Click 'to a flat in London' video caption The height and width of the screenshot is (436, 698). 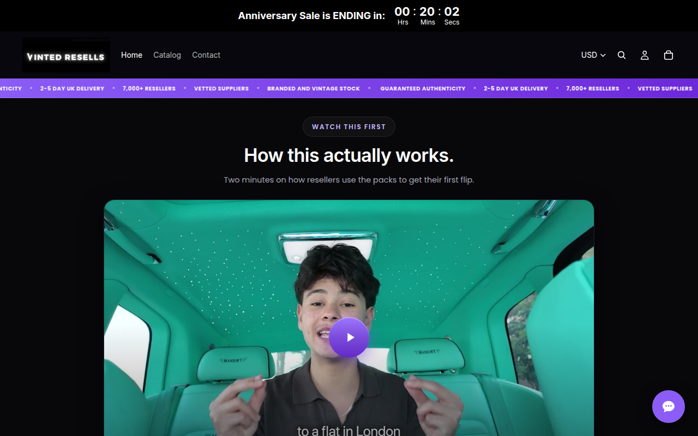click(349, 431)
